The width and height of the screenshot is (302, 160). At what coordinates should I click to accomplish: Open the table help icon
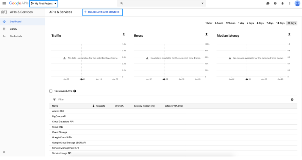(292, 99)
